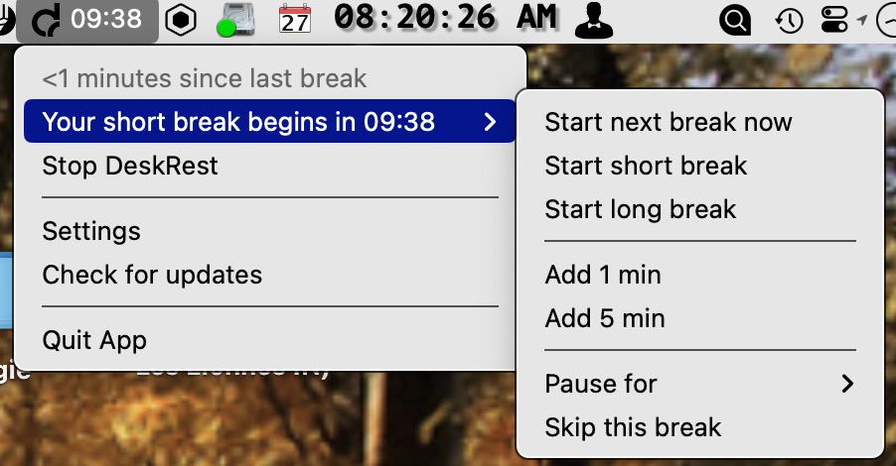Open DeskRest Settings

[x=91, y=231]
